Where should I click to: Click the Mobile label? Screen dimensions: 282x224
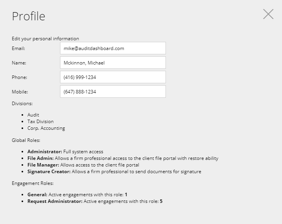20,92
